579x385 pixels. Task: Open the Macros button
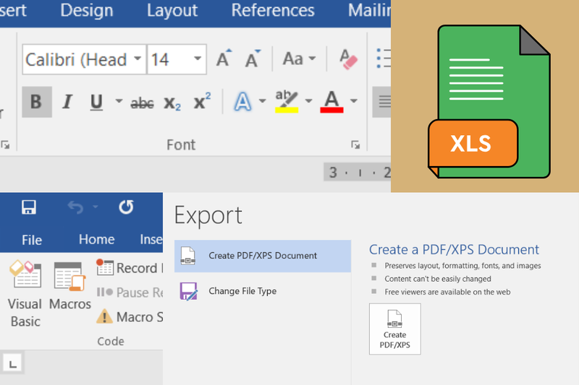(69, 286)
